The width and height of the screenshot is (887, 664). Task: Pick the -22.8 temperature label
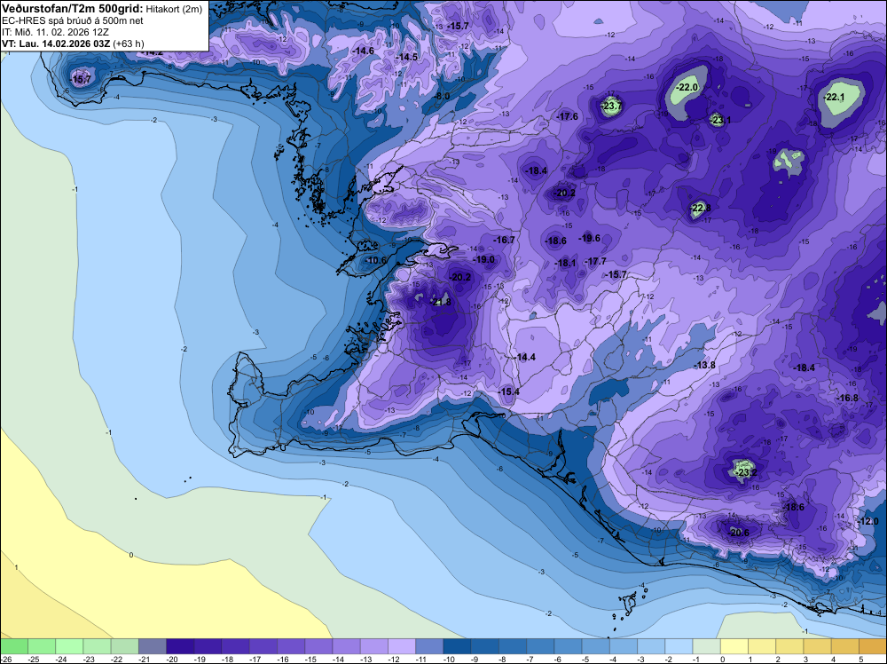[x=701, y=208]
